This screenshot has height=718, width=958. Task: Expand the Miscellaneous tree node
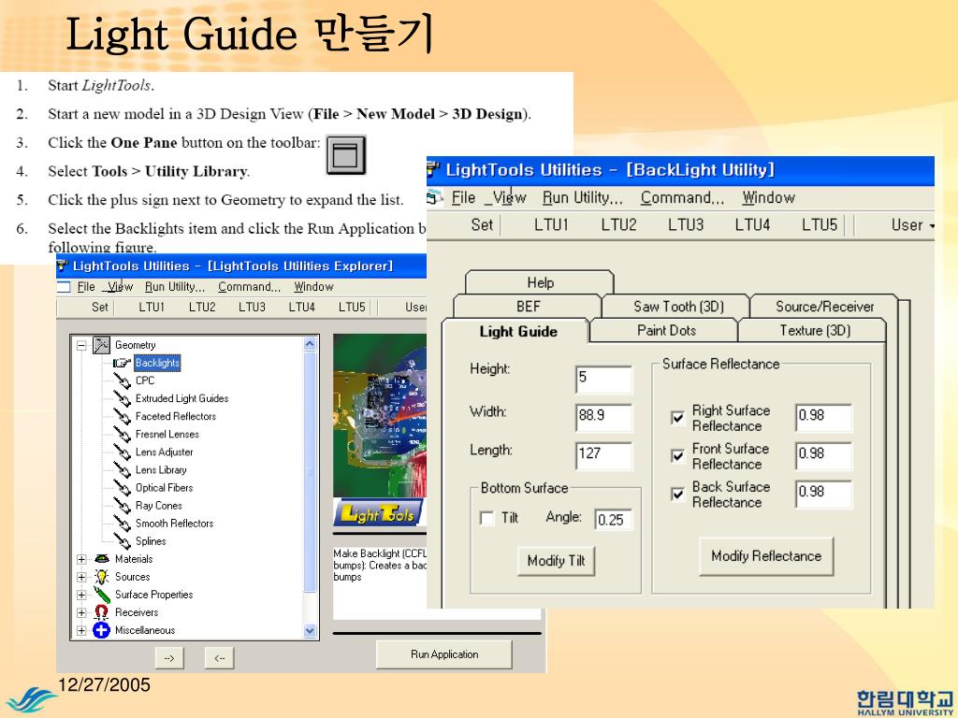click(81, 631)
